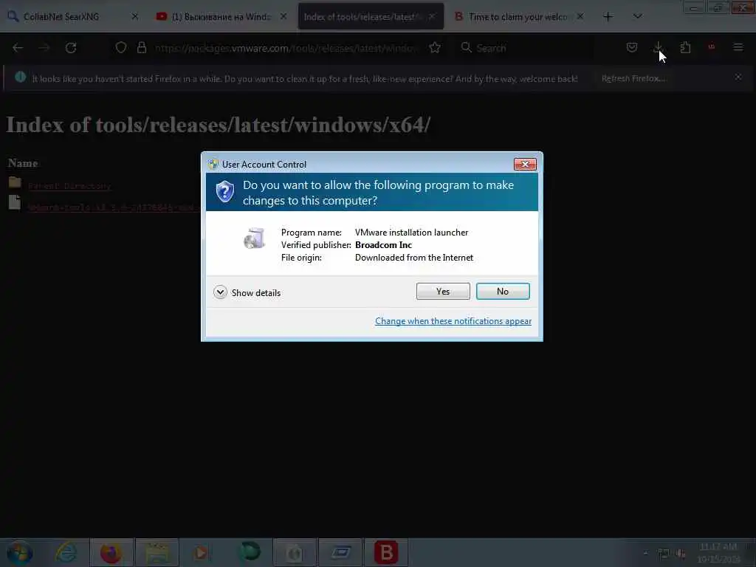Screen dimensions: 756x567
Task: Open the Downloads panel
Action: pos(658,47)
